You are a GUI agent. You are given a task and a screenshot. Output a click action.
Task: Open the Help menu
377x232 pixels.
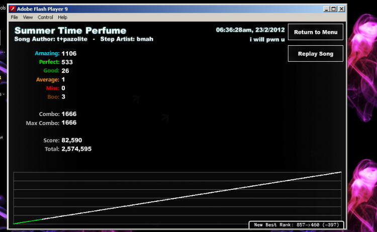pyautogui.click(x=62, y=17)
